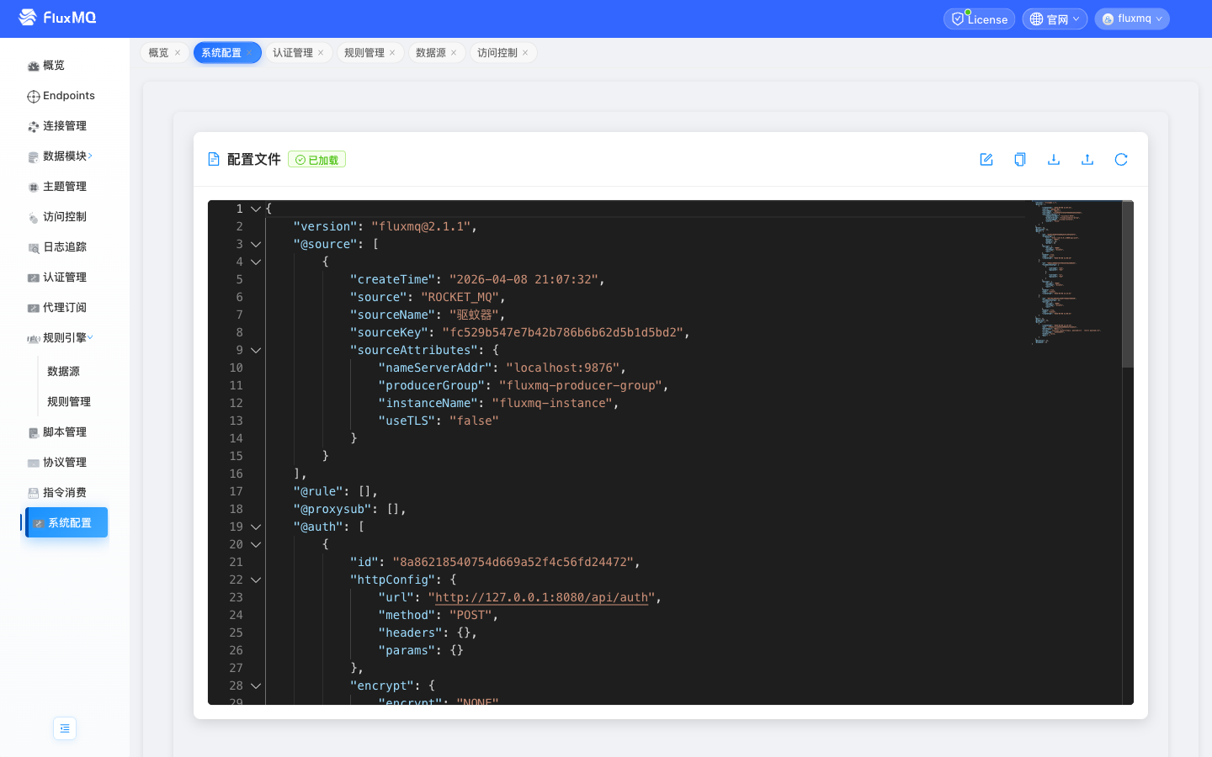Collapse the @auth fold arrow at line 19
The width and height of the screenshot is (1212, 757).
(x=256, y=527)
